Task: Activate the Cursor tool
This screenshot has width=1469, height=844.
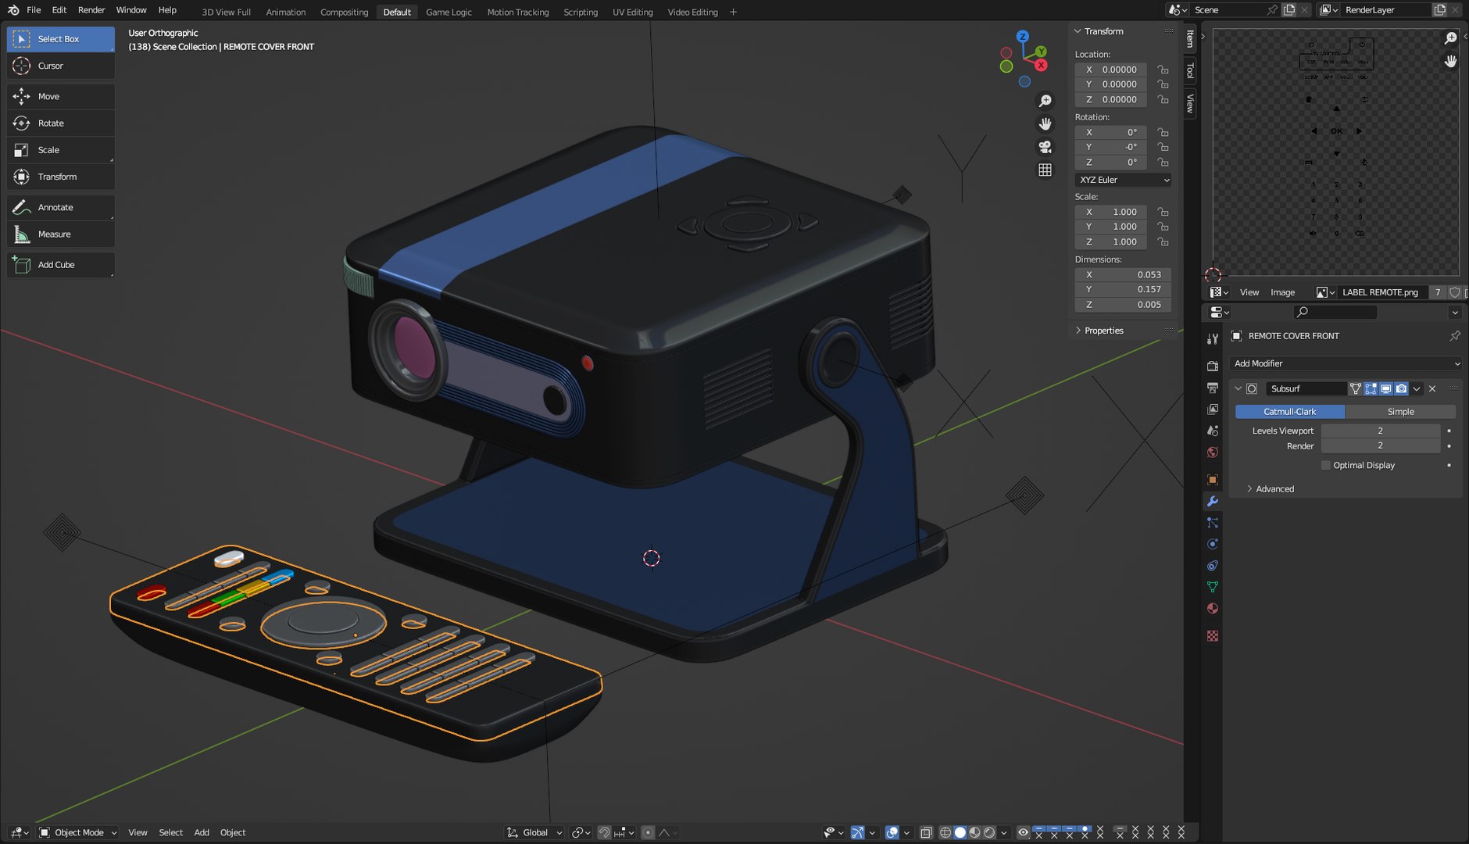Action: 61,66
